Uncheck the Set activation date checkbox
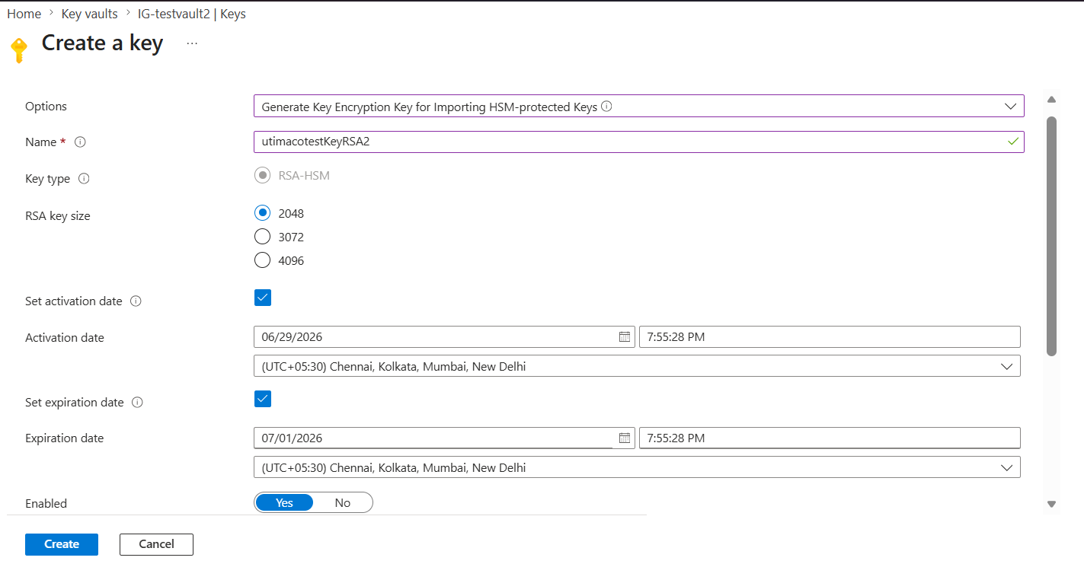 (263, 298)
